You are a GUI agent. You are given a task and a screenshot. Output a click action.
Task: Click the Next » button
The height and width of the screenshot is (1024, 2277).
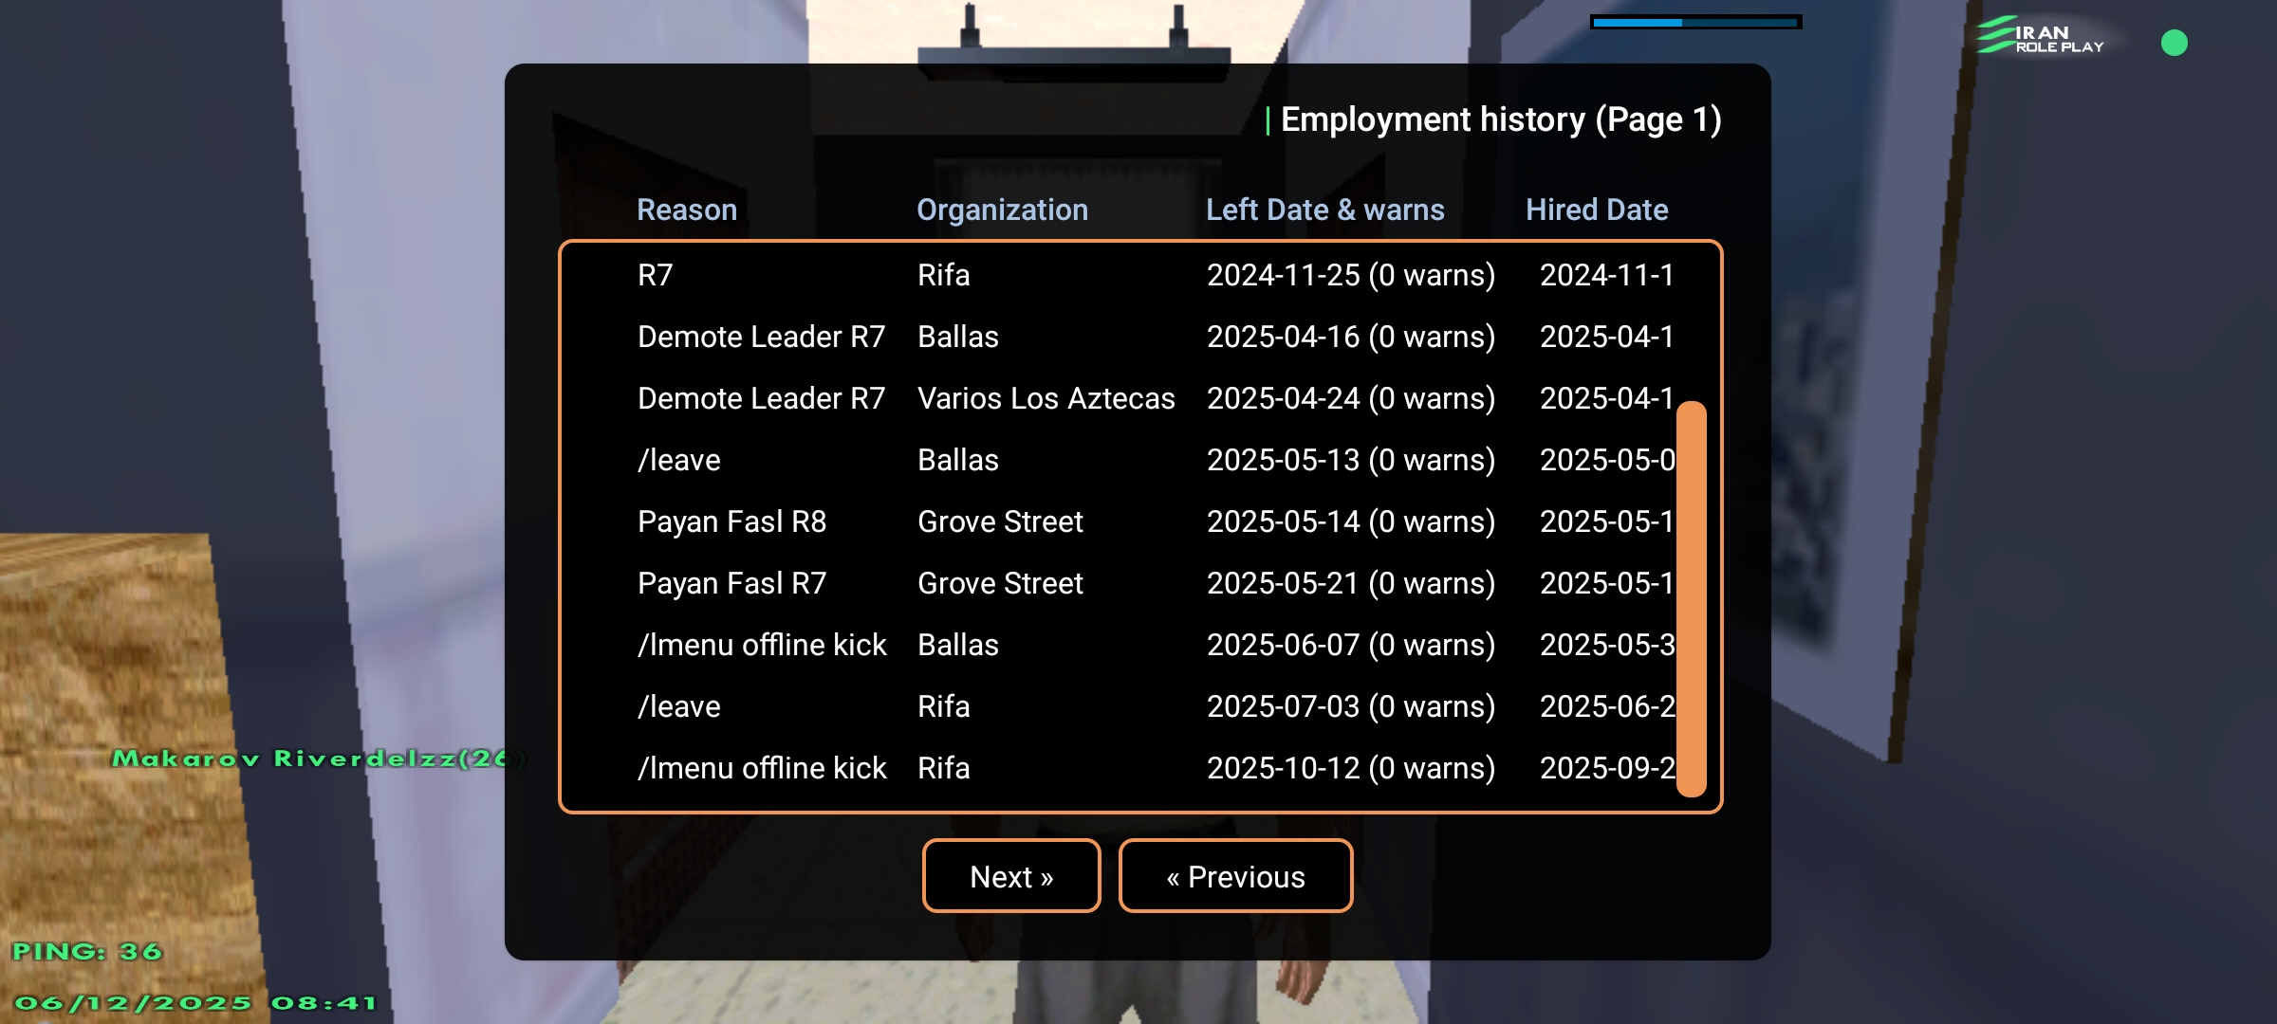[1011, 876]
